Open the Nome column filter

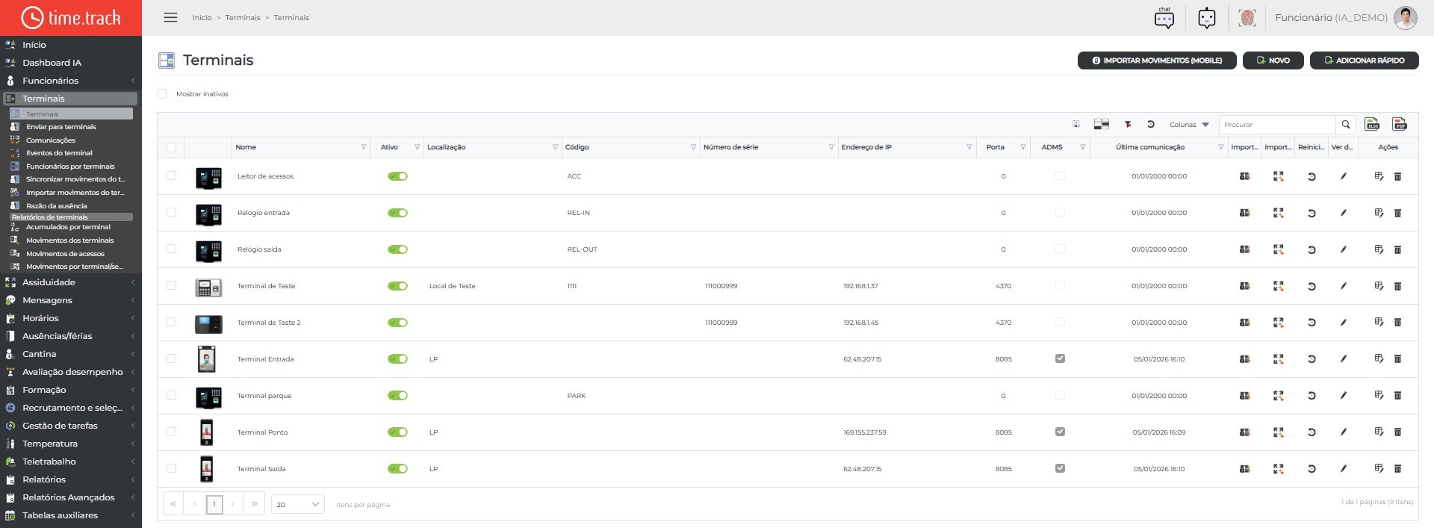click(x=364, y=148)
